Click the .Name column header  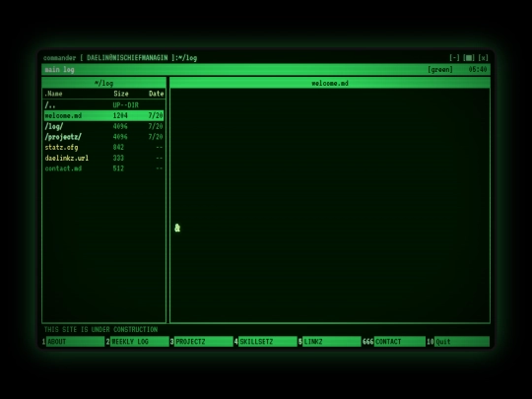point(53,94)
